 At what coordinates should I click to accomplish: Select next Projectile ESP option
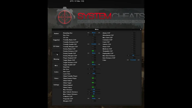(99, 99)
